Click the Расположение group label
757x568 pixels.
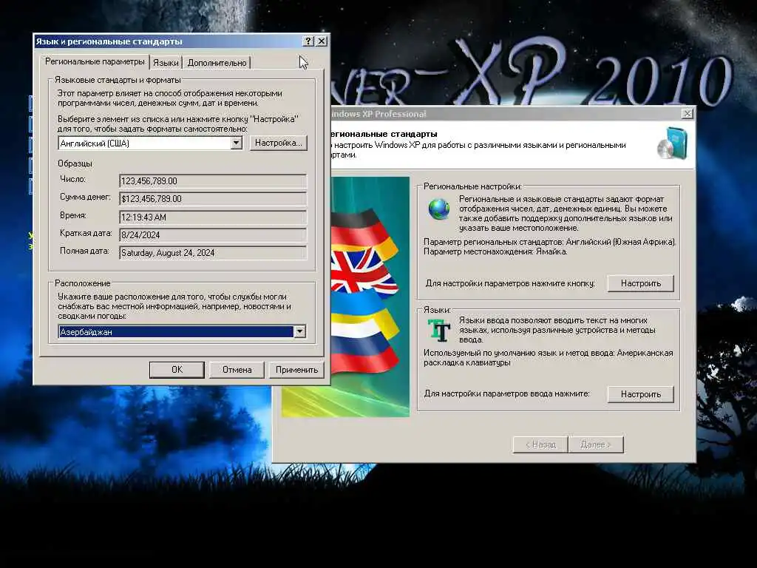pos(83,283)
